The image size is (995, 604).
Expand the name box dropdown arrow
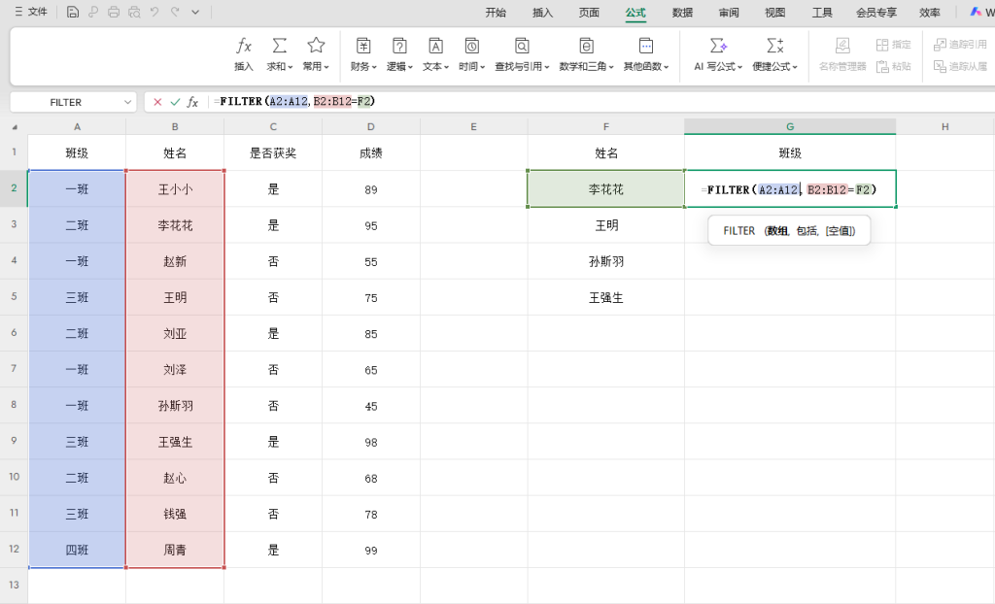click(128, 102)
